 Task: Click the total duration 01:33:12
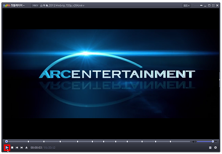coord(50,148)
